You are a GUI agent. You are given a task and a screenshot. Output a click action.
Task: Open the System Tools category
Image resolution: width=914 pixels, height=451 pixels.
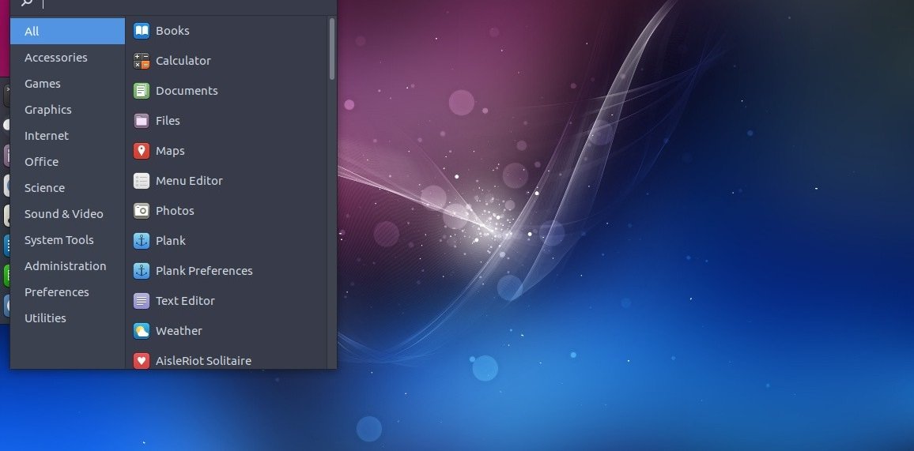[59, 240]
